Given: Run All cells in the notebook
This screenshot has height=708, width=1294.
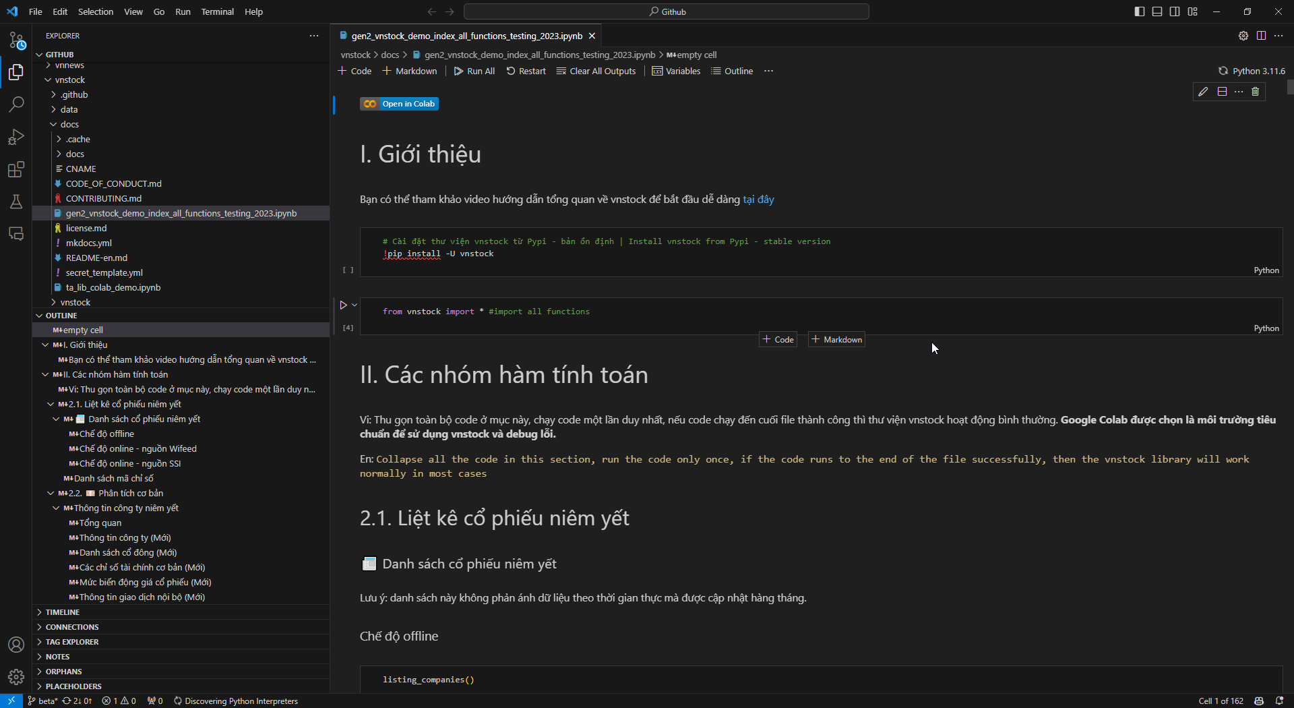Looking at the screenshot, I should tap(474, 71).
